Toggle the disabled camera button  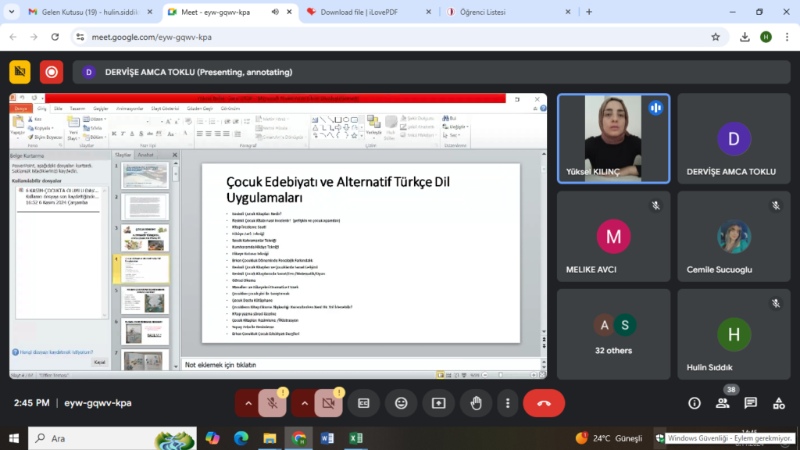point(329,403)
